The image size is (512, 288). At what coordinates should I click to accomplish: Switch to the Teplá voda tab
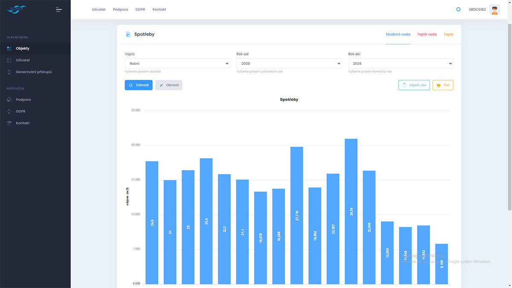click(x=427, y=34)
